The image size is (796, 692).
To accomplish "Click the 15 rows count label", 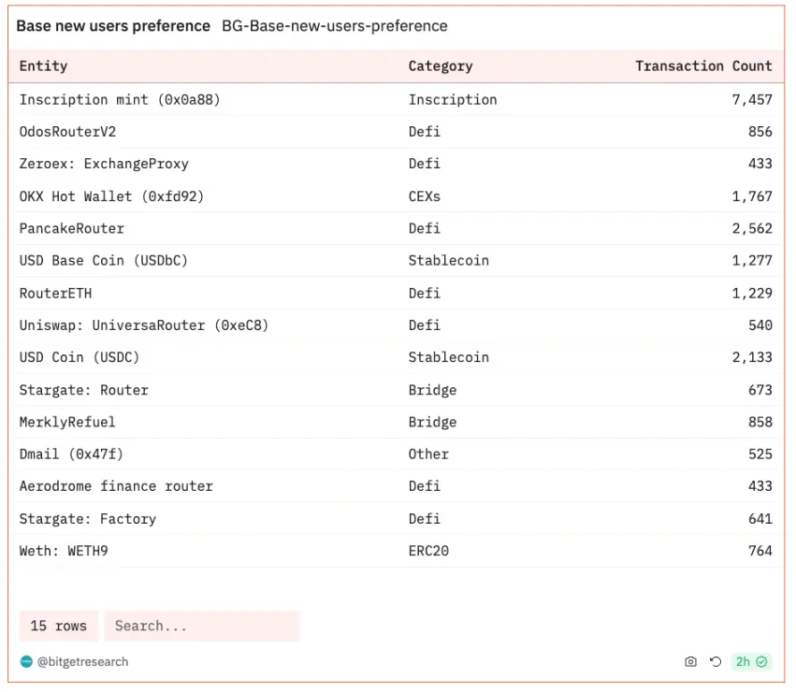I will 58,626.
